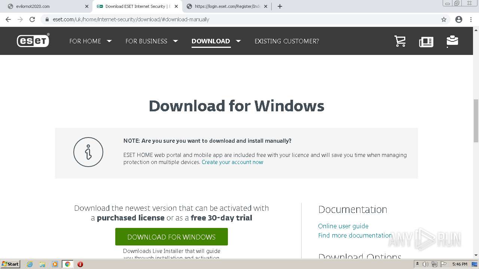Click the scrollbar down arrow

(x=476, y=256)
